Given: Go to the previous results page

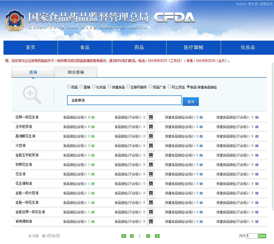Looking at the screenshot, I should (x=132, y=236).
